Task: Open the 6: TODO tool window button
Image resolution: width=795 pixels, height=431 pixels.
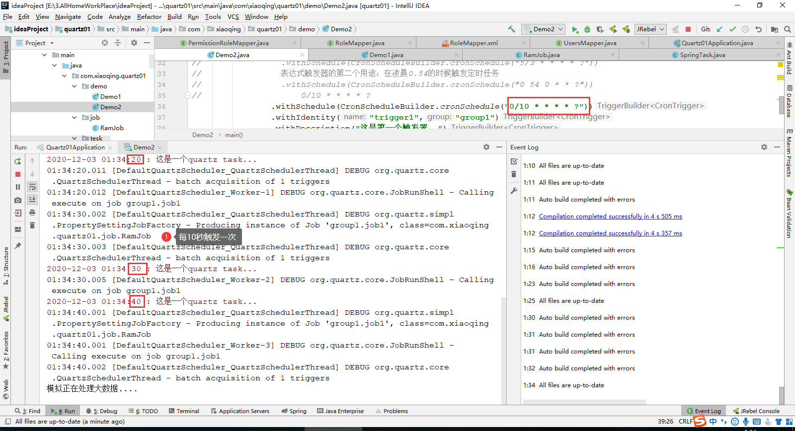Action: pos(143,411)
